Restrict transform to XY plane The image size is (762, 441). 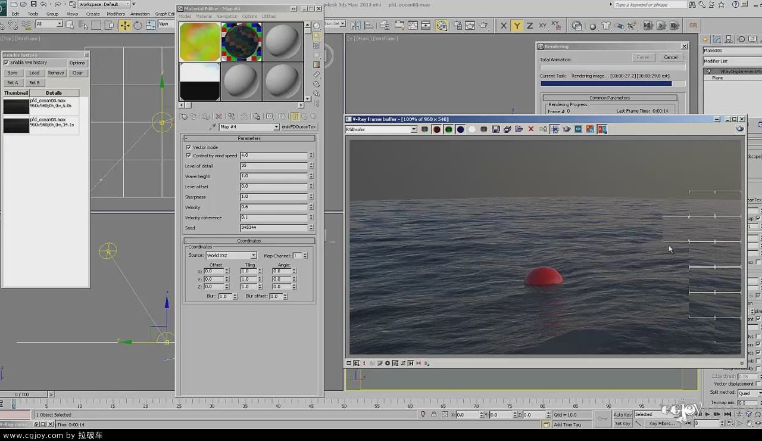[x=542, y=26]
